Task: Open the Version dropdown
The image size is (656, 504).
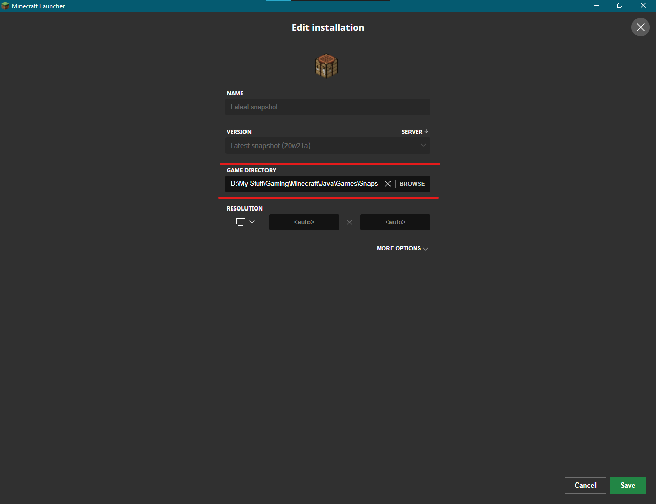Action: click(328, 145)
